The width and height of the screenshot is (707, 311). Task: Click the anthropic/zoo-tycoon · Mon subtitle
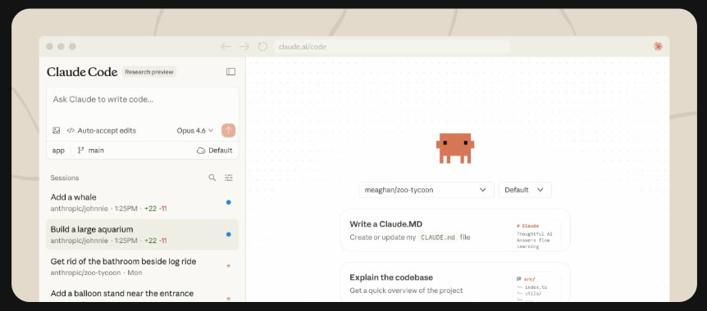(x=96, y=273)
